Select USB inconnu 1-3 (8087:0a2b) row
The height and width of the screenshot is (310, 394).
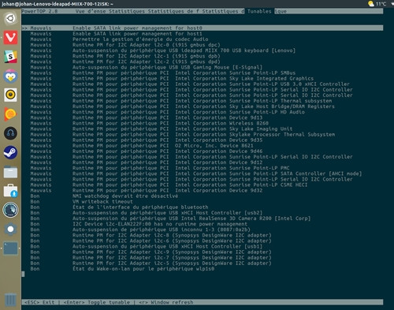[x=203, y=230]
